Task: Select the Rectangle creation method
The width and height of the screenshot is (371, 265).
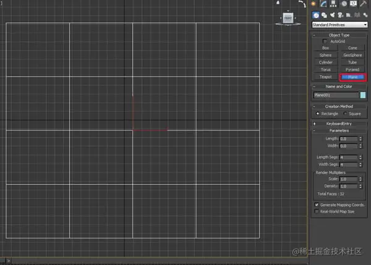Action: coord(318,114)
